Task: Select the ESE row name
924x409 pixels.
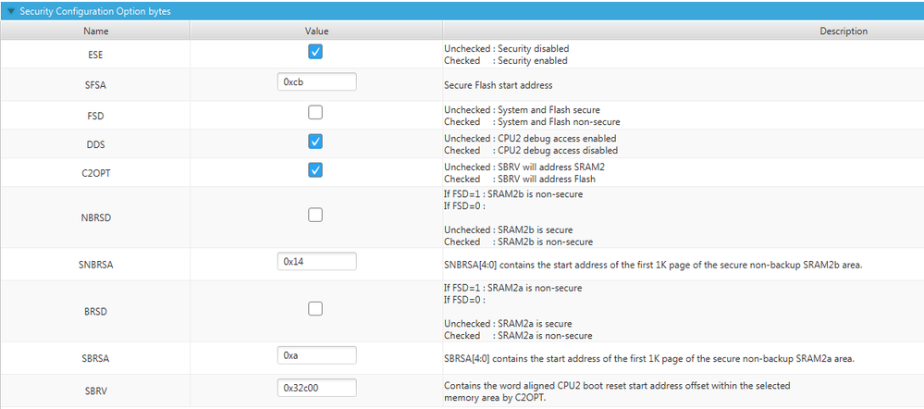Action: click(95, 55)
